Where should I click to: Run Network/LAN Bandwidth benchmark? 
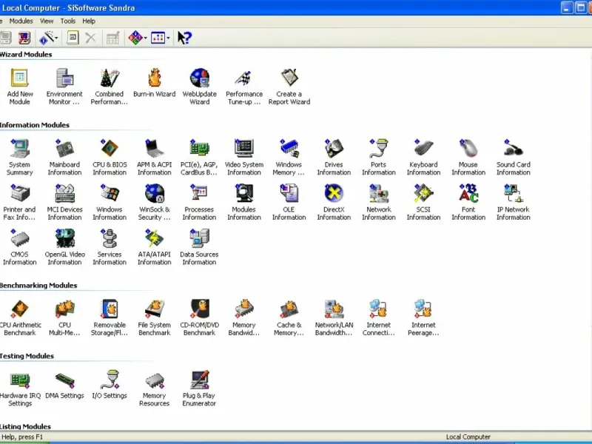pos(334,317)
